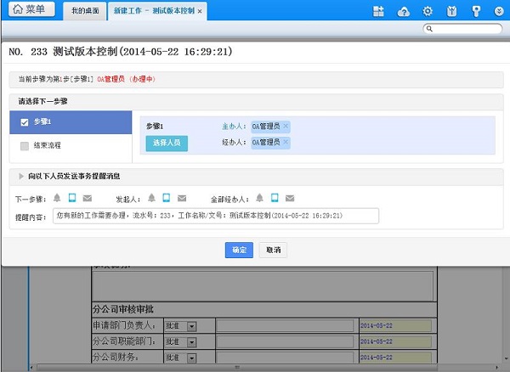
Task: Click bell reminder icon for 全部经办人
Action: 258,199
